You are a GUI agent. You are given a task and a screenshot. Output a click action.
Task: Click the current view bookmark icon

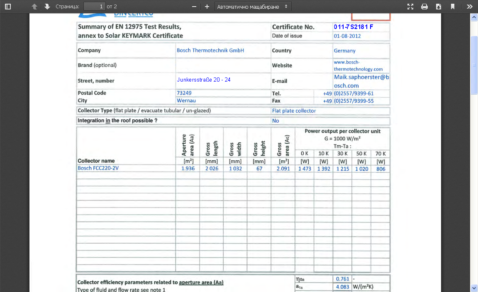click(x=453, y=7)
